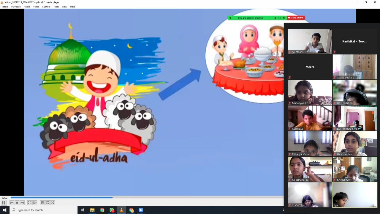Pause the video playback

4,203
